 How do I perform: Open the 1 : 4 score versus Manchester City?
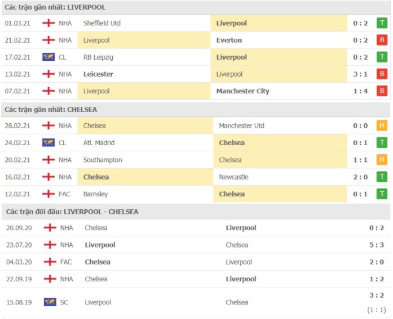coord(360,91)
